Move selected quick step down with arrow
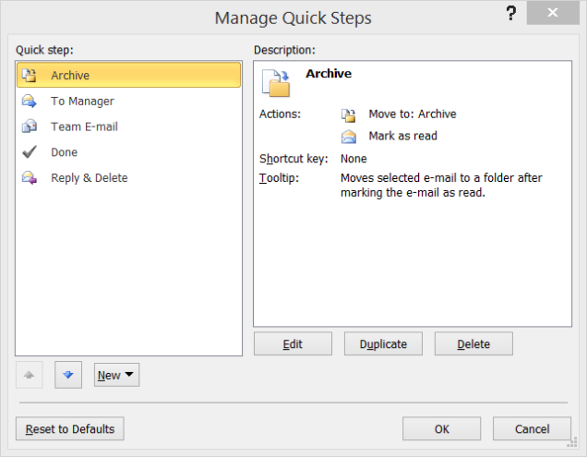 pyautogui.click(x=68, y=375)
